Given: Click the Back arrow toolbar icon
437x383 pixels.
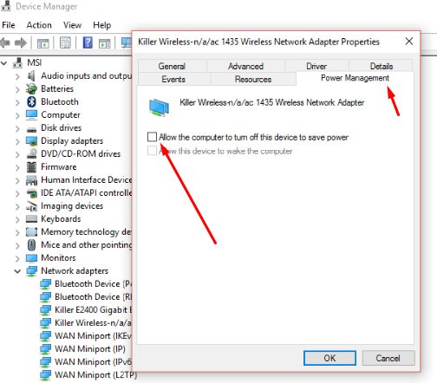Looking at the screenshot, I should 5,43.
